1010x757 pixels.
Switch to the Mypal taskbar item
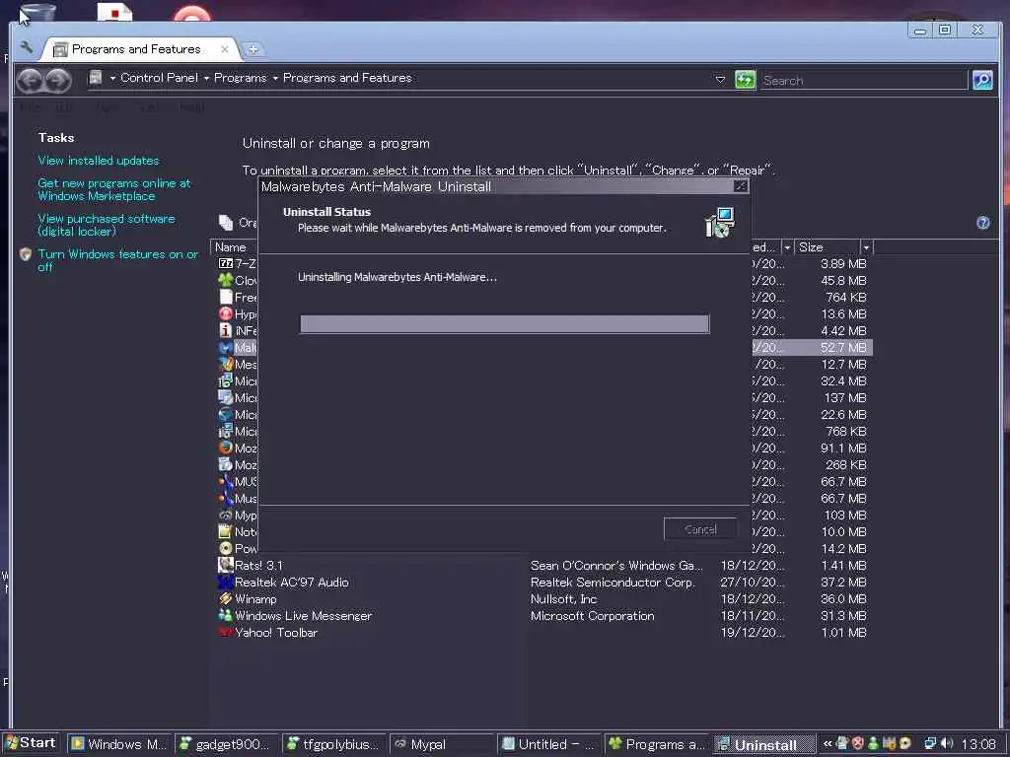(443, 744)
